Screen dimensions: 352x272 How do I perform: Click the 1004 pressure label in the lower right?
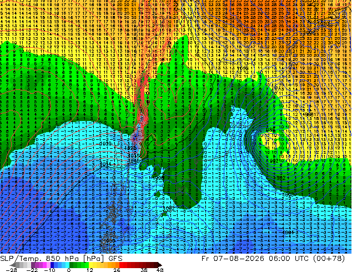click(x=288, y=232)
